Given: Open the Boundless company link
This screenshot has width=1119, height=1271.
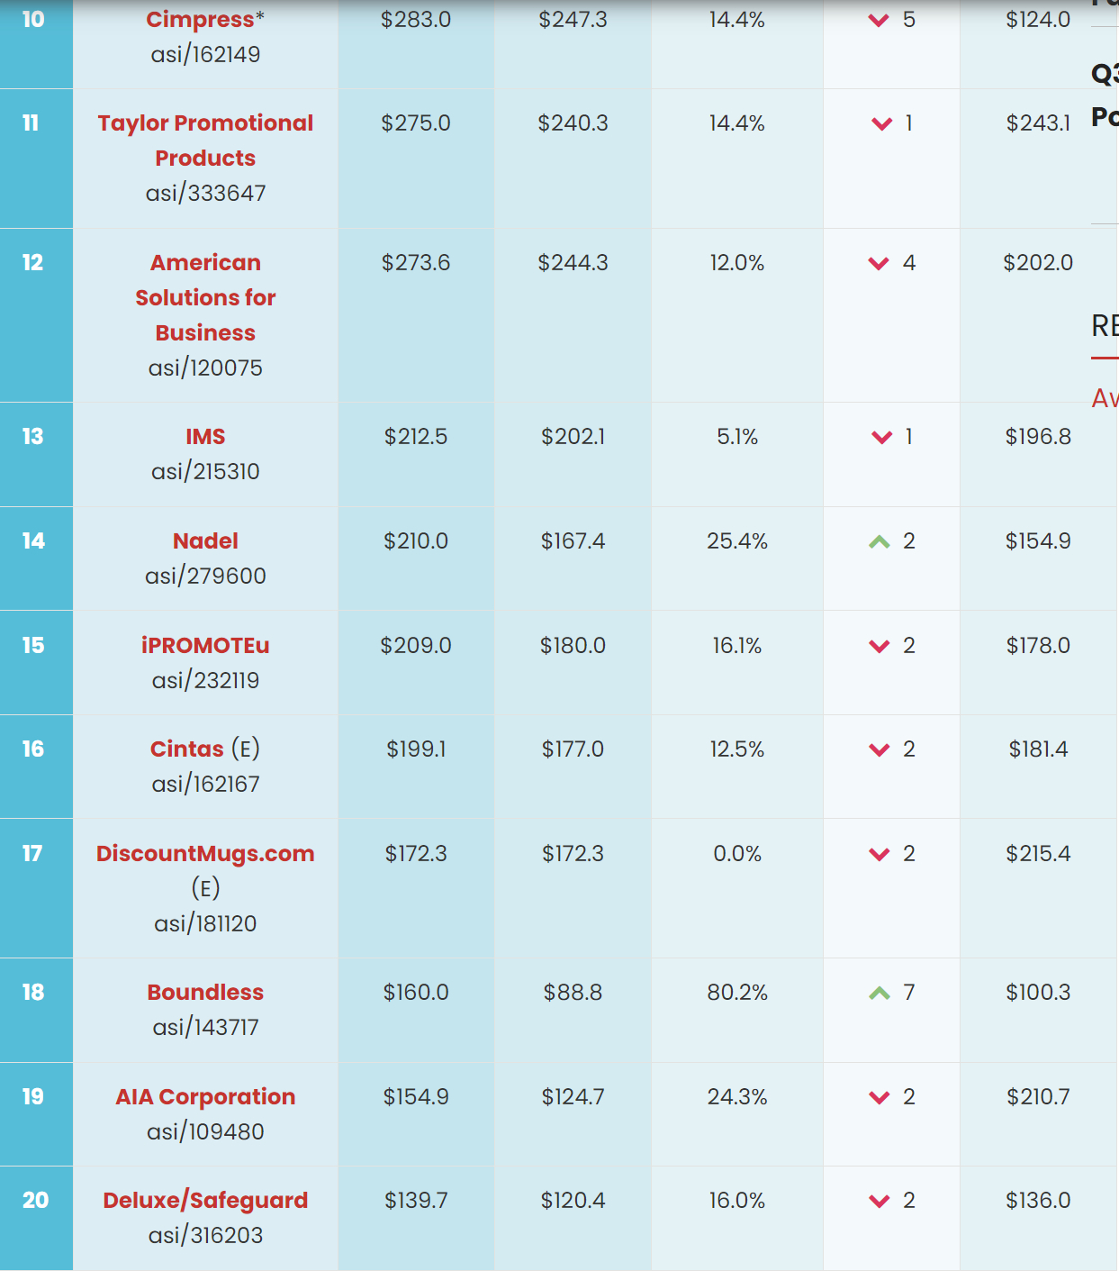Looking at the screenshot, I should pyautogui.click(x=205, y=993).
